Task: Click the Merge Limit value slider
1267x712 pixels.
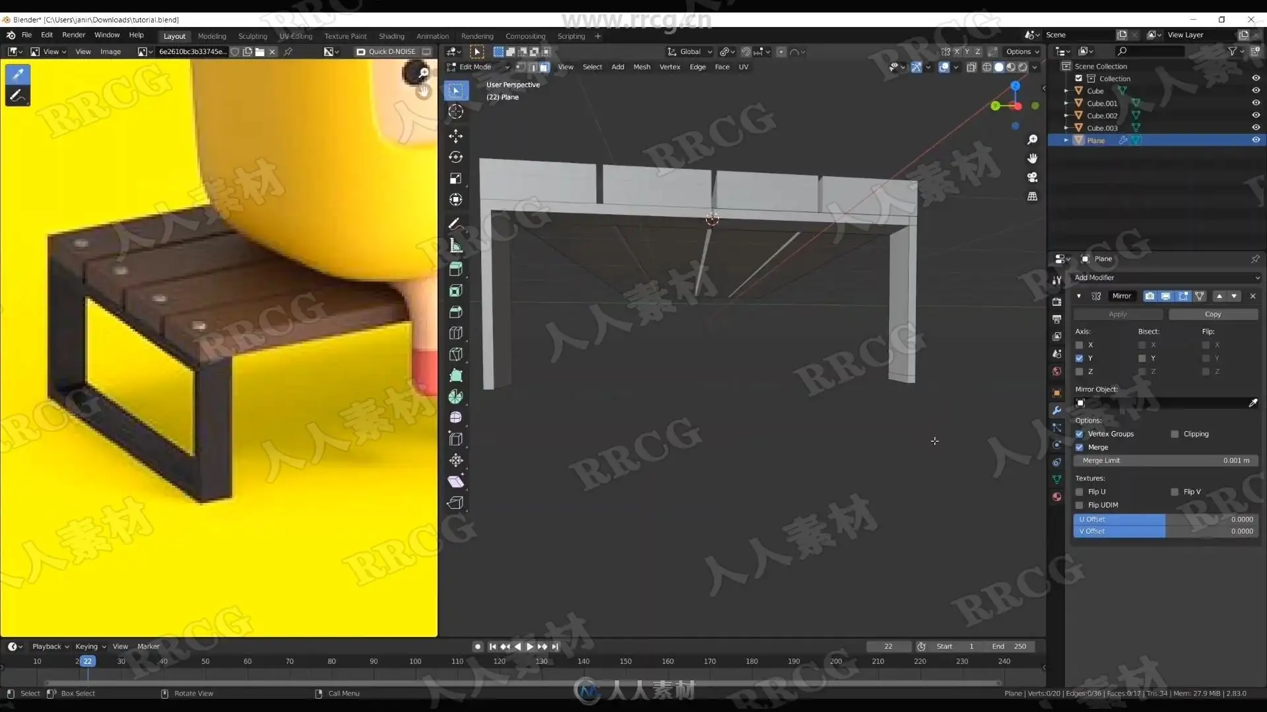Action: point(1165,460)
